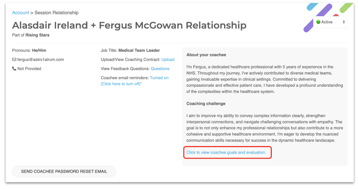The height and width of the screenshot is (189, 358).
Task: View coachee goals and evaluation
Action: pos(226,152)
